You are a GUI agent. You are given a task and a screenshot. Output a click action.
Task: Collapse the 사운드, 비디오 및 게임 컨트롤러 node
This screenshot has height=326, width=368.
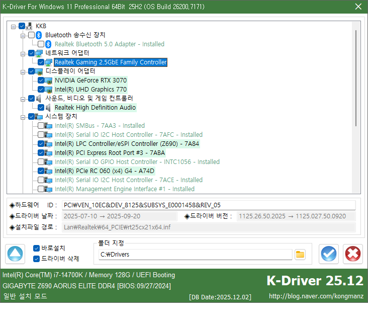point(23,99)
